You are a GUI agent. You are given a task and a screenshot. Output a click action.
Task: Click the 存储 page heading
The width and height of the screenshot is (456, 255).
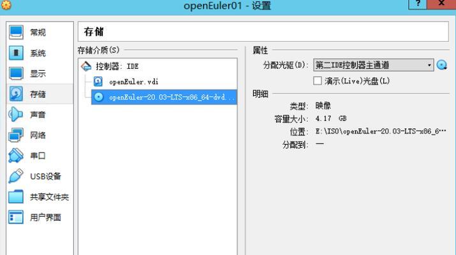coord(94,31)
